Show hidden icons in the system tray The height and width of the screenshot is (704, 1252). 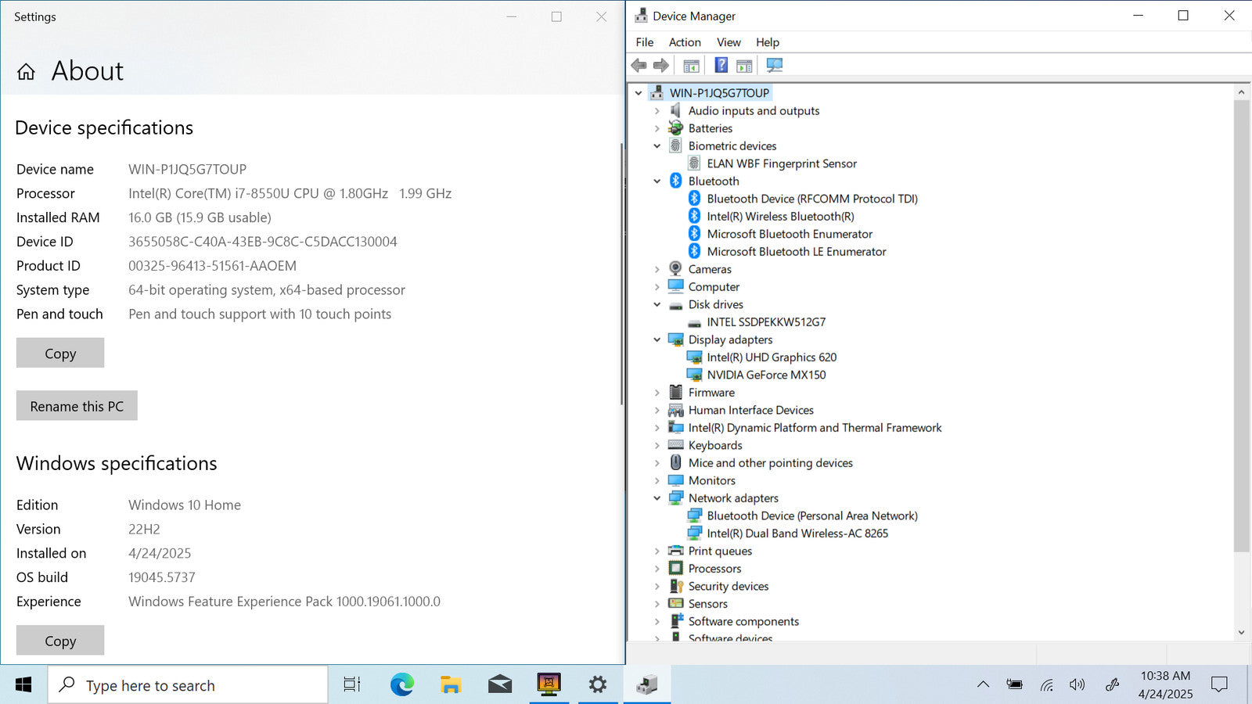[984, 685]
